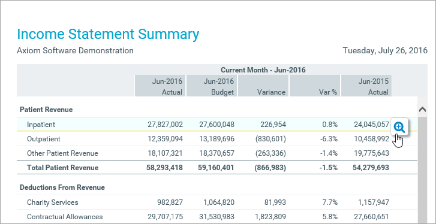Viewport: 436px width, 224px height.
Task: Click the Total Patient Revenue row label
Action: pos(62,168)
